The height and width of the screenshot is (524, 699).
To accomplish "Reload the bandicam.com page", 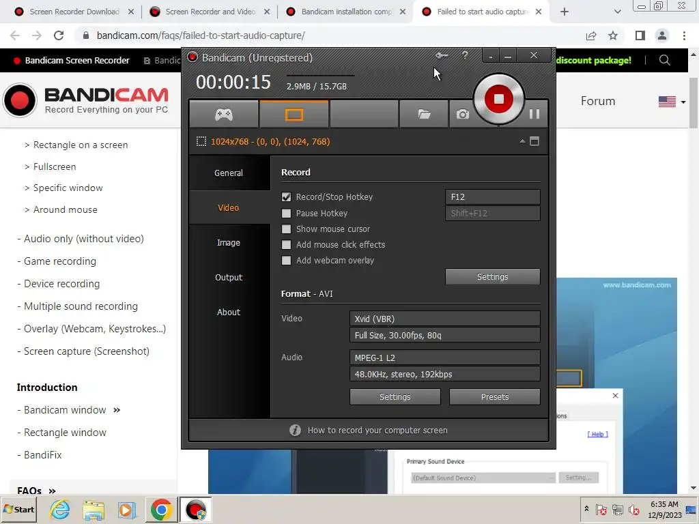I will 59,35.
